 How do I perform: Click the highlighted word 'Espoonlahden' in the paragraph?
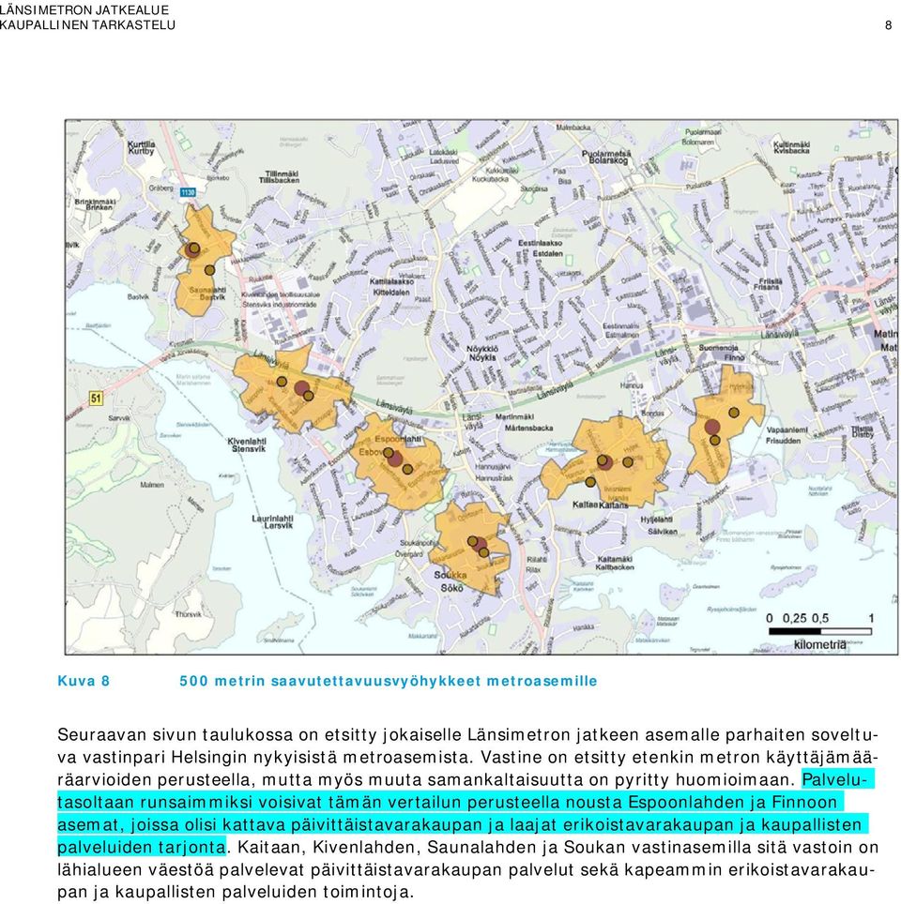pos(686,802)
